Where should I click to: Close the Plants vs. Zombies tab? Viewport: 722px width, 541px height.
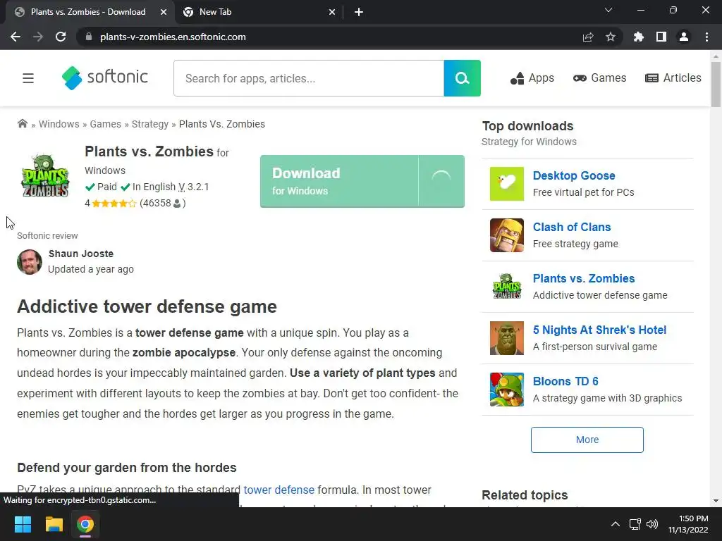tap(164, 12)
